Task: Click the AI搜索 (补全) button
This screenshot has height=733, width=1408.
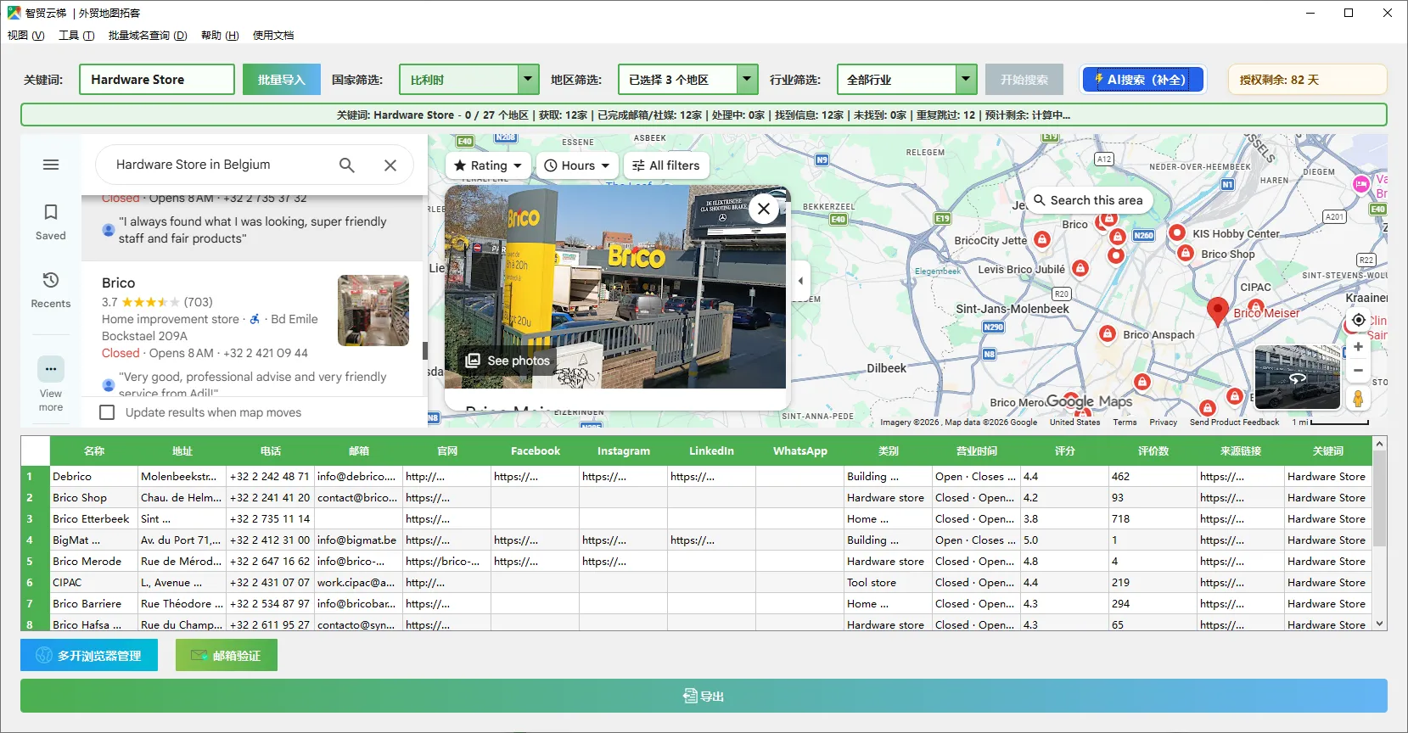Action: point(1144,80)
